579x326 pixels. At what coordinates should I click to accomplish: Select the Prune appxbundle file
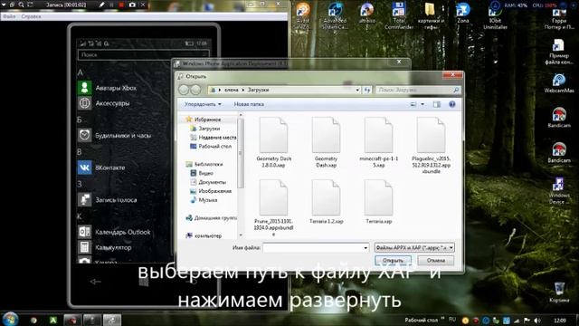[273, 208]
